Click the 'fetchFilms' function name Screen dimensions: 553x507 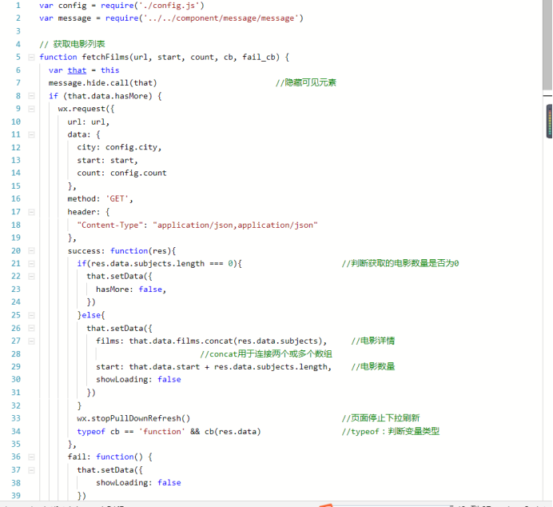pyautogui.click(x=105, y=57)
